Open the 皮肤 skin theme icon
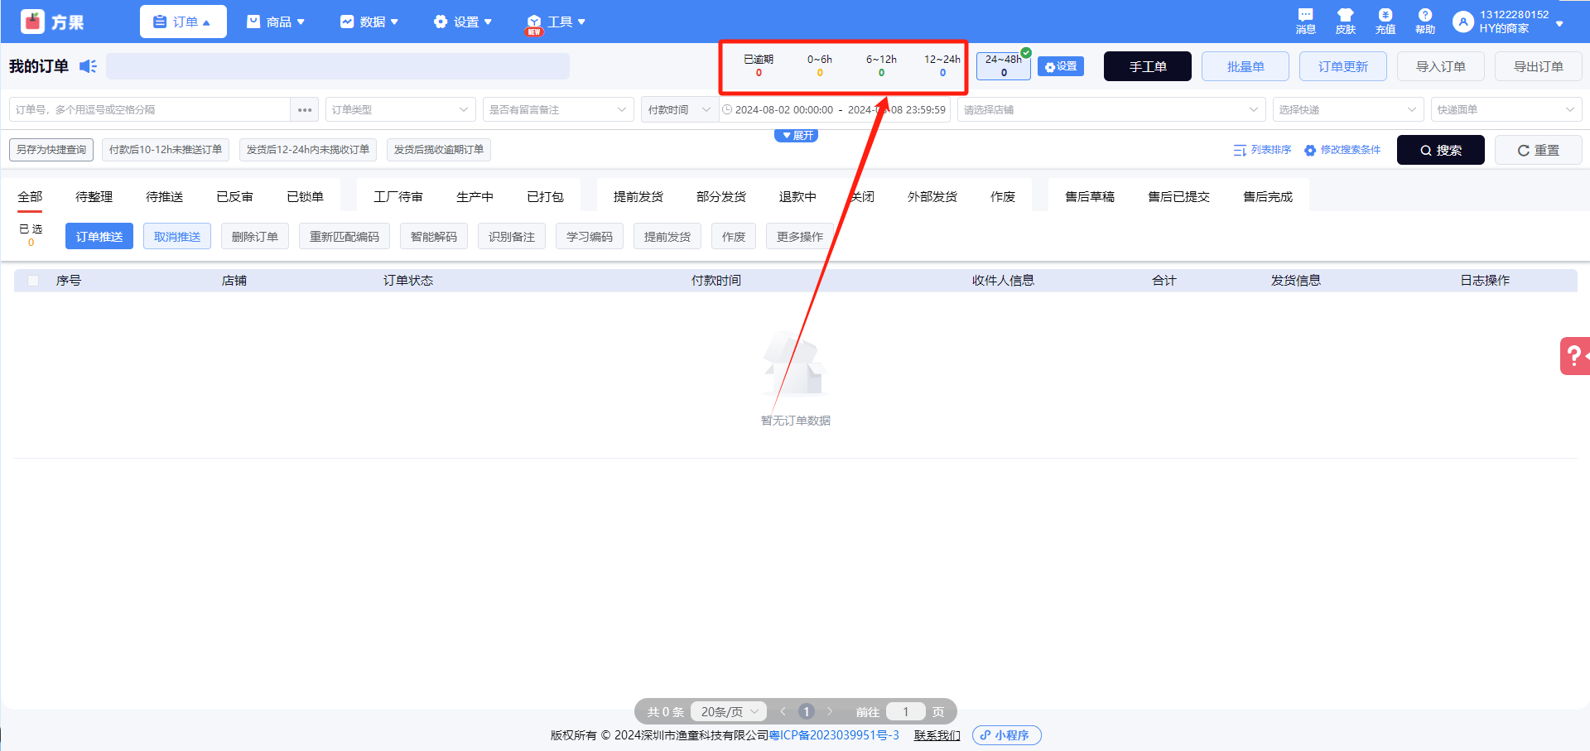 1345,22
